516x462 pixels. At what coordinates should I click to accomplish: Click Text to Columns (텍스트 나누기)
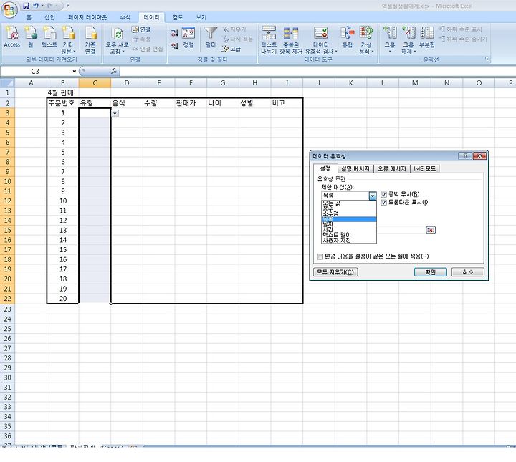[269, 40]
